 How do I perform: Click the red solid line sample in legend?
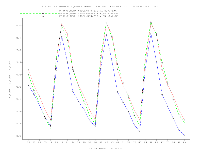pos(39,11)
